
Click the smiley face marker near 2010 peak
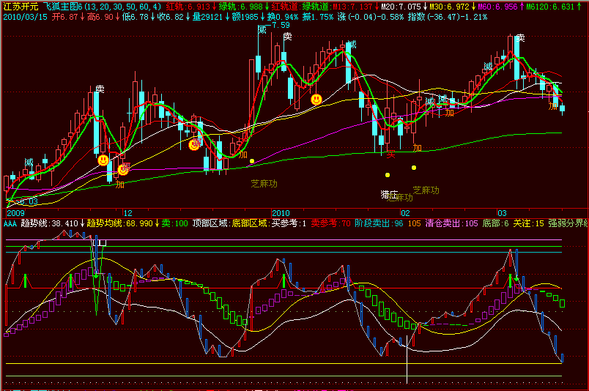pos(316,99)
